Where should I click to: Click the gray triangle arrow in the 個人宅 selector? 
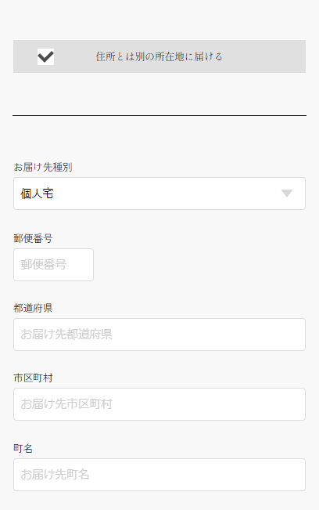(x=287, y=194)
